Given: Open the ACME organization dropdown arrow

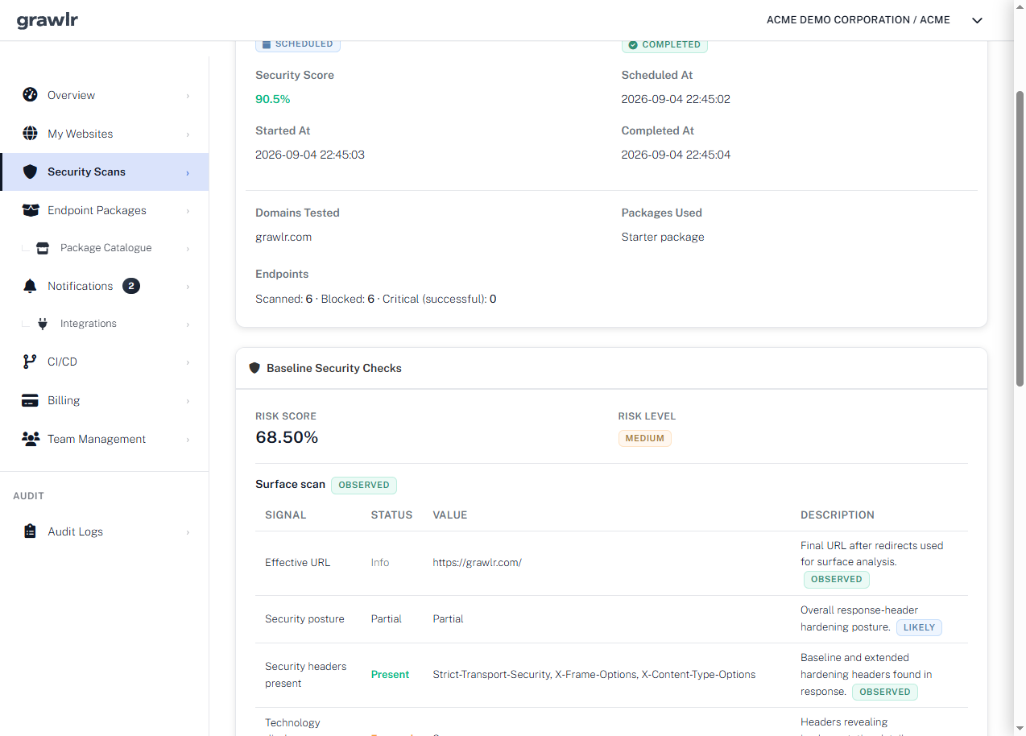Looking at the screenshot, I should tap(977, 20).
